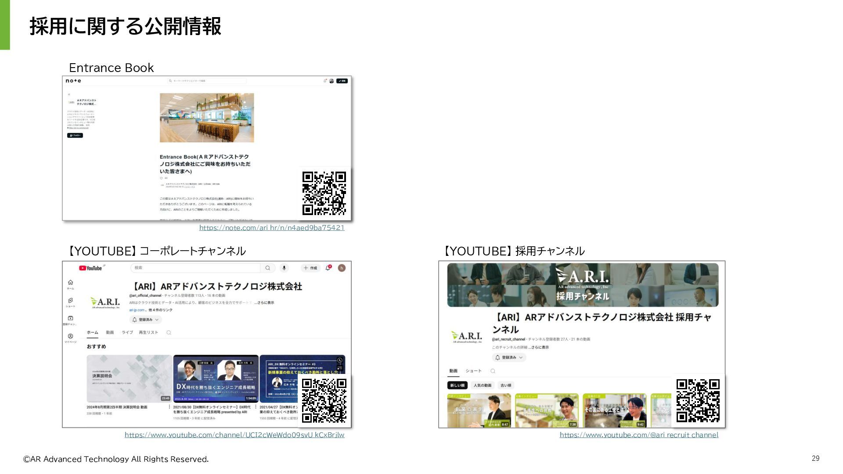The width and height of the screenshot is (843, 474).
Task: Click the 採用チャンネル banner image
Action: [583, 285]
